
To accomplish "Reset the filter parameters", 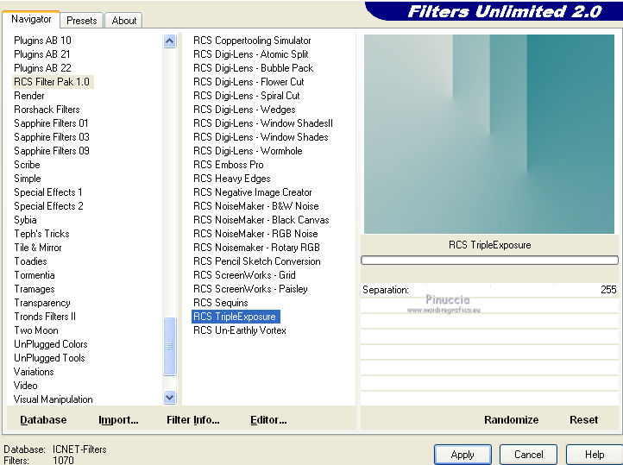I will pos(583,420).
